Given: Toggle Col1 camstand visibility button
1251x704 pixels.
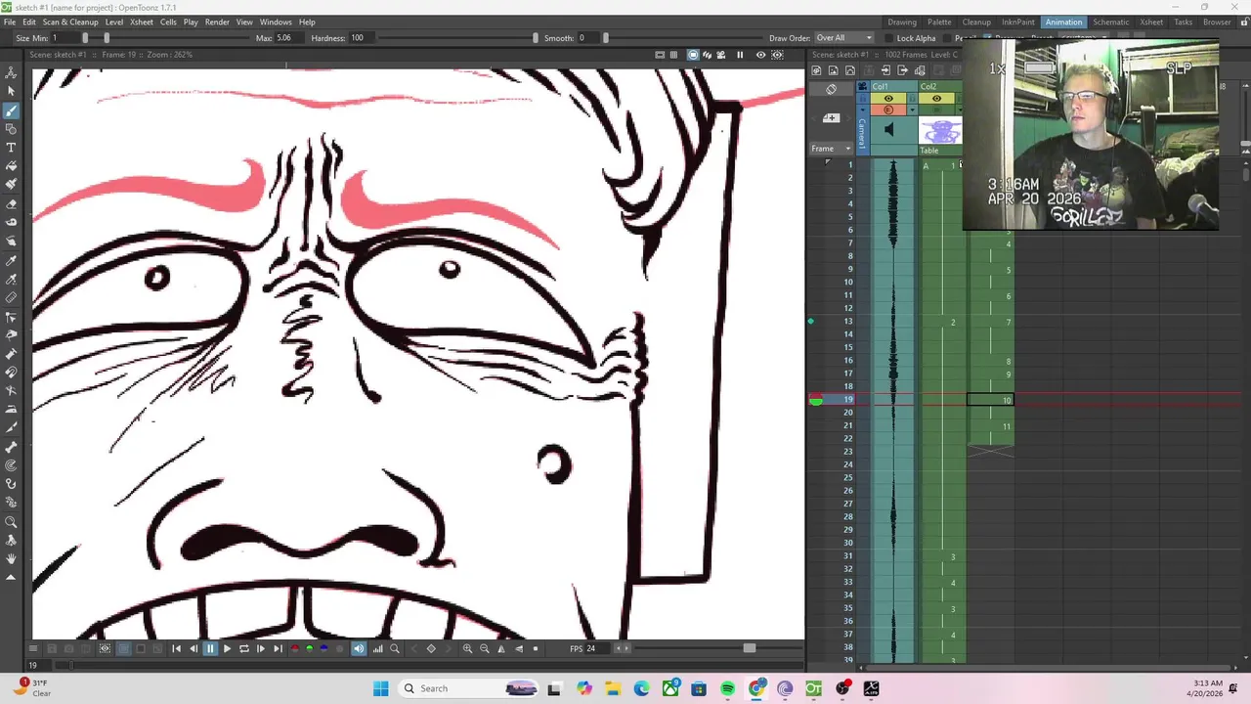Looking at the screenshot, I should click(x=888, y=110).
